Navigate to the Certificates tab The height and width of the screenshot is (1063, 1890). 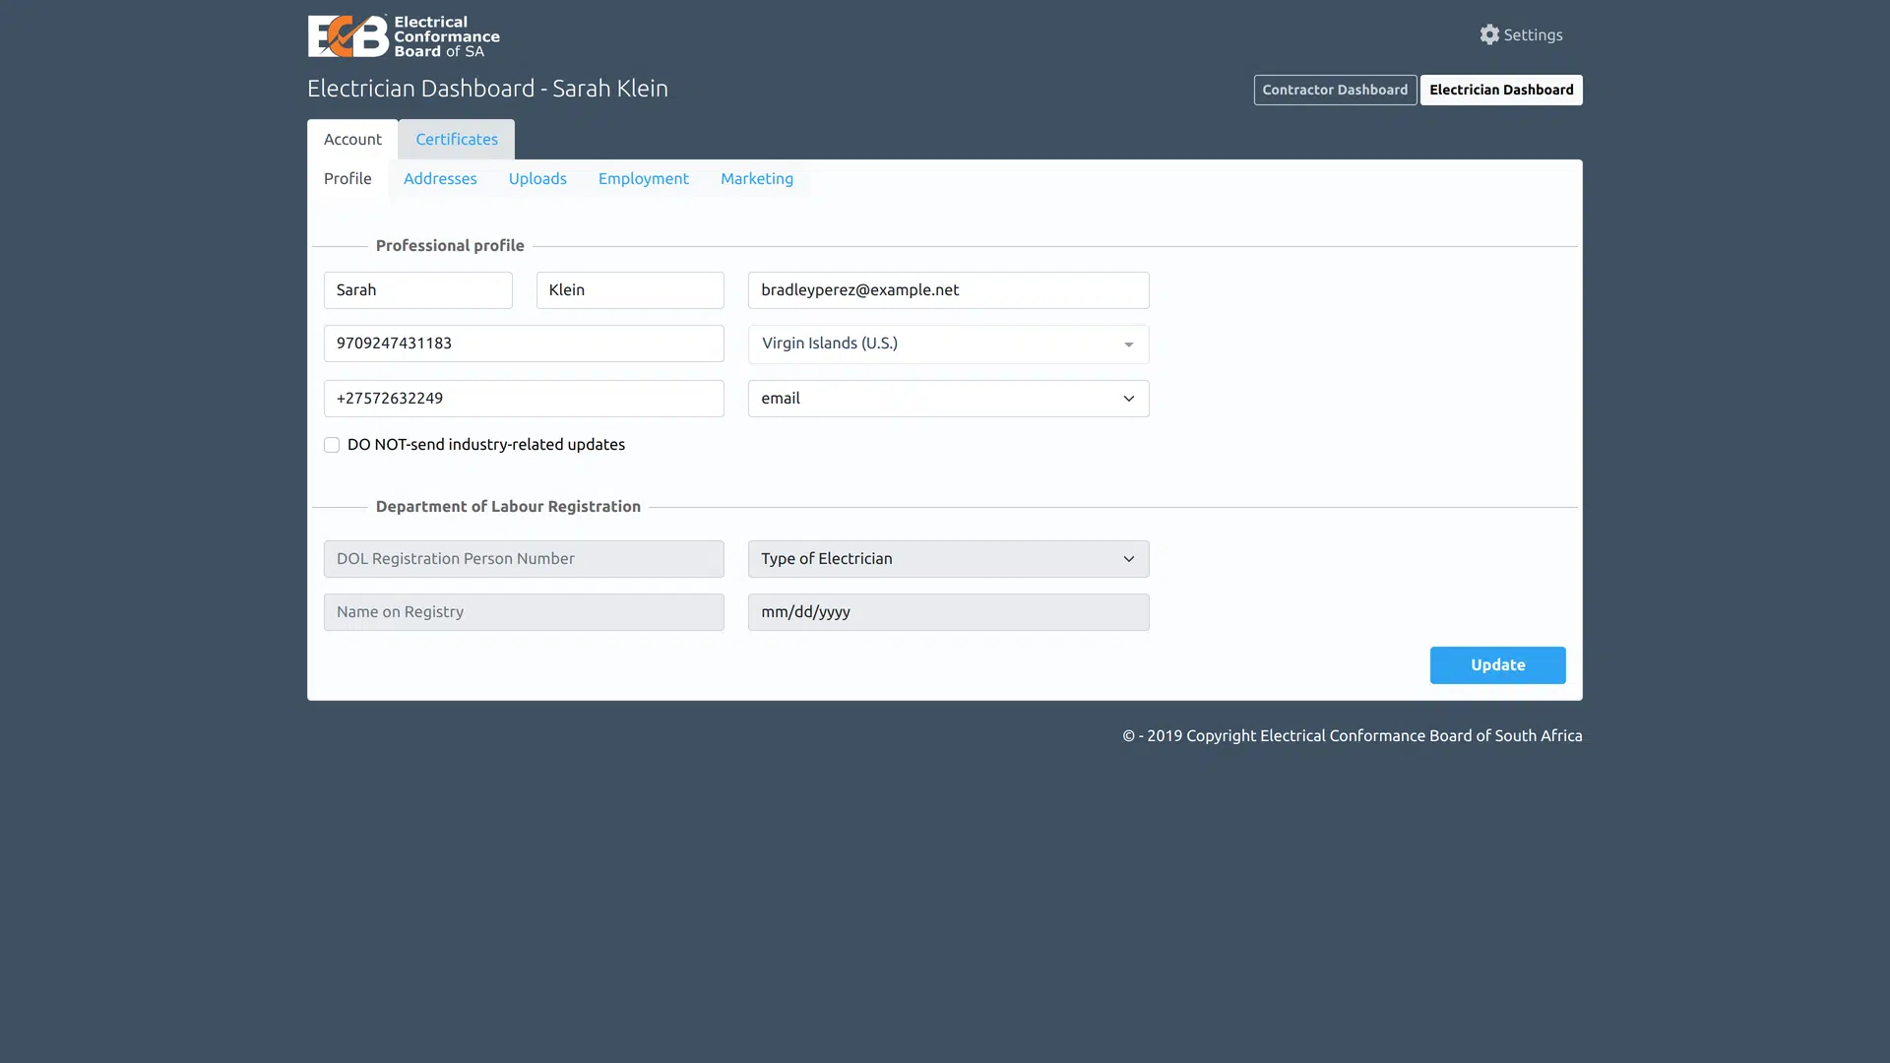click(x=456, y=138)
